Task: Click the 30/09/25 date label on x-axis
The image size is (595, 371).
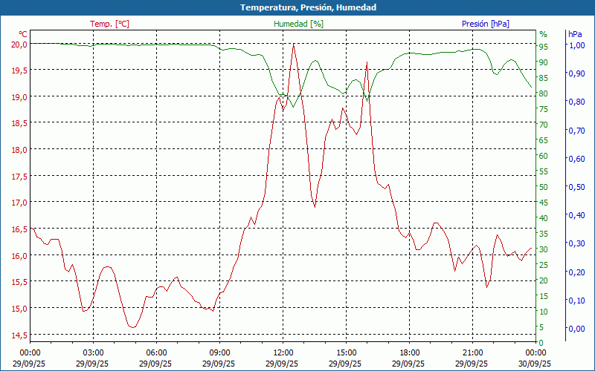Action: [535, 364]
